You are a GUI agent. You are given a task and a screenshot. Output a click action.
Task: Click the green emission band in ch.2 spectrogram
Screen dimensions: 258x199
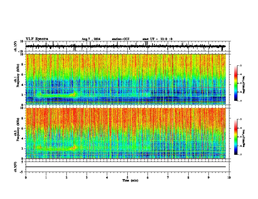pos(56,148)
